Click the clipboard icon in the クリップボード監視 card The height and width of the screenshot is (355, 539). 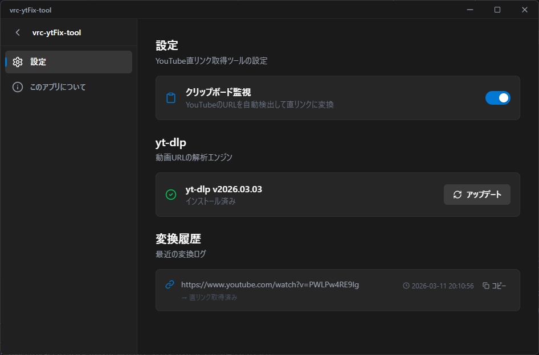coord(171,98)
